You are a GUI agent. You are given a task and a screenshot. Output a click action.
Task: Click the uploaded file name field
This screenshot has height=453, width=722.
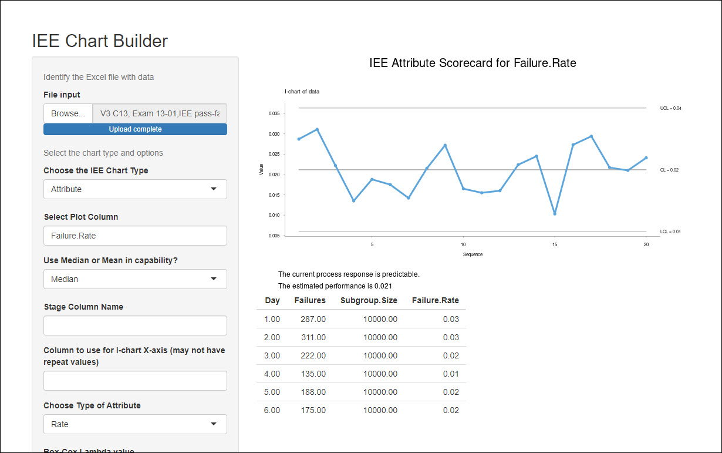(x=160, y=113)
